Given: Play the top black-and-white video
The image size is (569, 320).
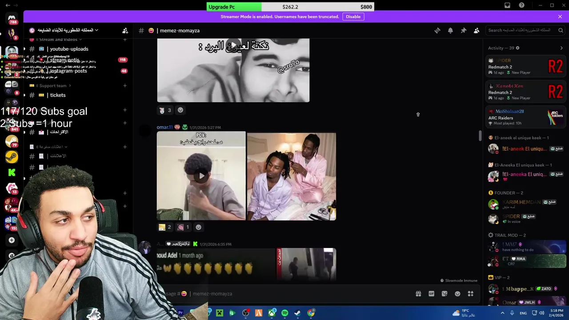Looking at the screenshot, I should pos(233,45).
